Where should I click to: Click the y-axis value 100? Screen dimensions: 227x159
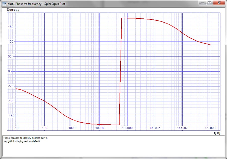pyautogui.click(x=11, y=42)
